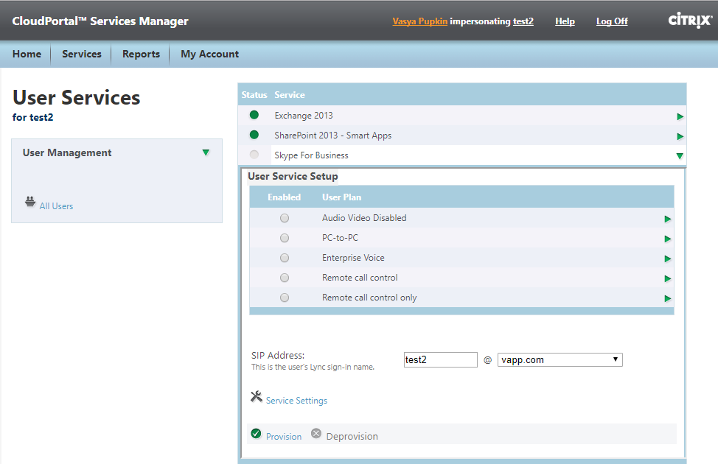Choose the Enterprise Voice radio button

(285, 258)
